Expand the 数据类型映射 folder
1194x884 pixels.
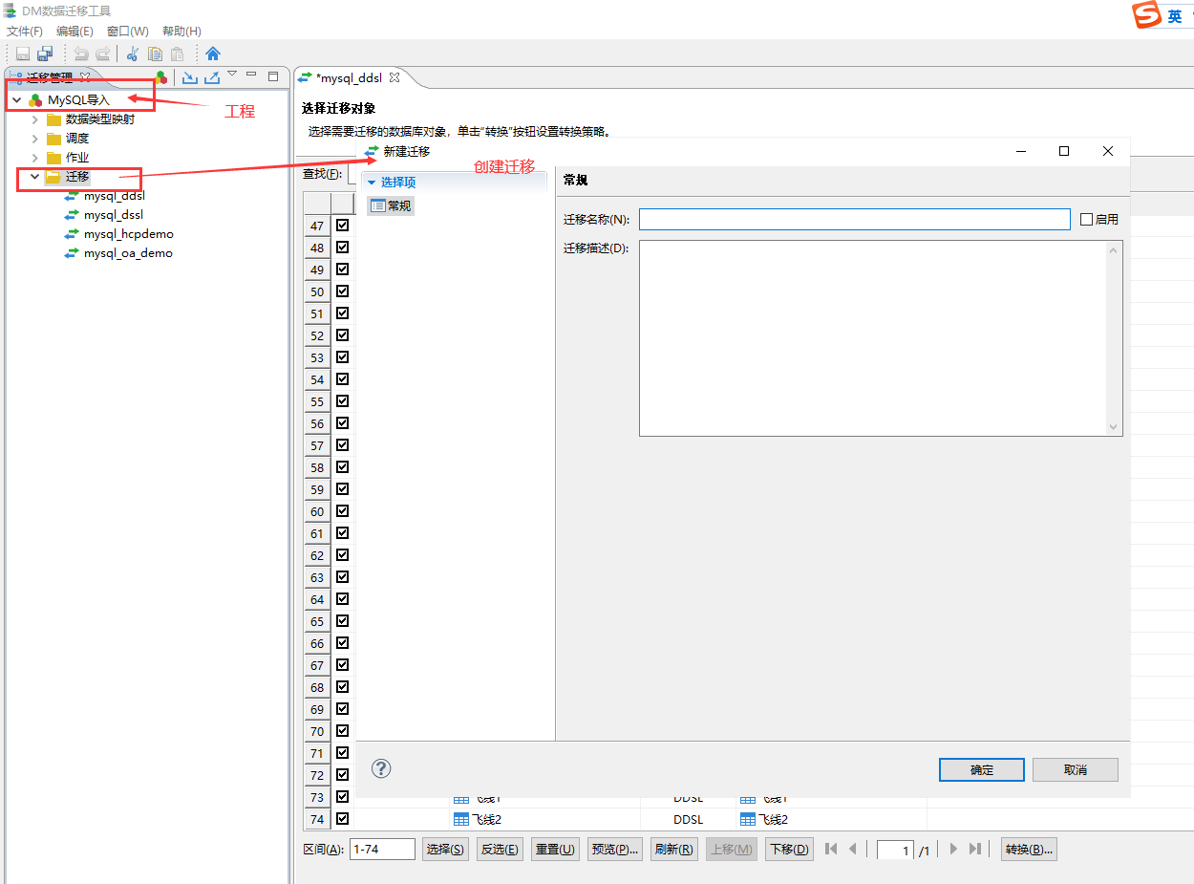point(35,119)
